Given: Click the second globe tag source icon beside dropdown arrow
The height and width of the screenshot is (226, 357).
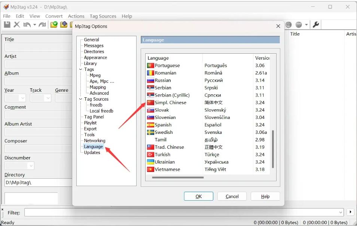Looking at the screenshot, I should coord(299,25).
